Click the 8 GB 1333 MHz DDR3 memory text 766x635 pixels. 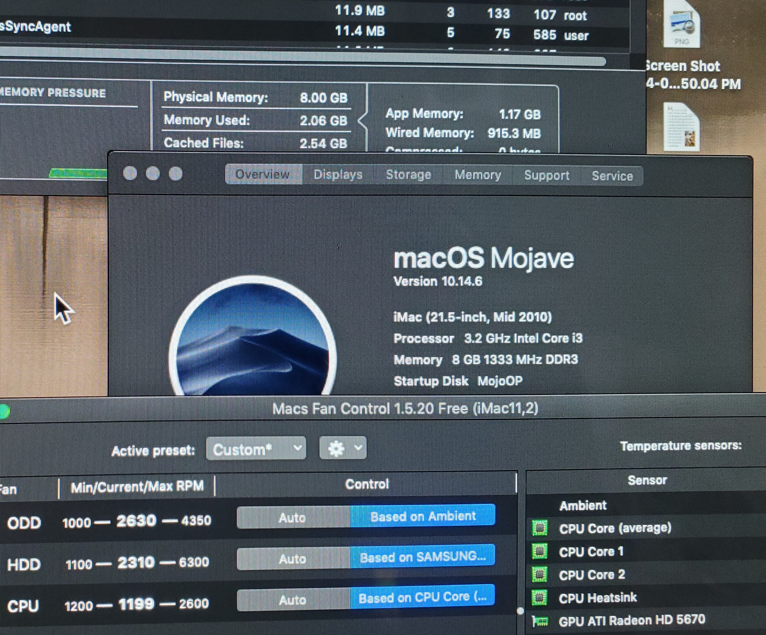click(x=515, y=360)
